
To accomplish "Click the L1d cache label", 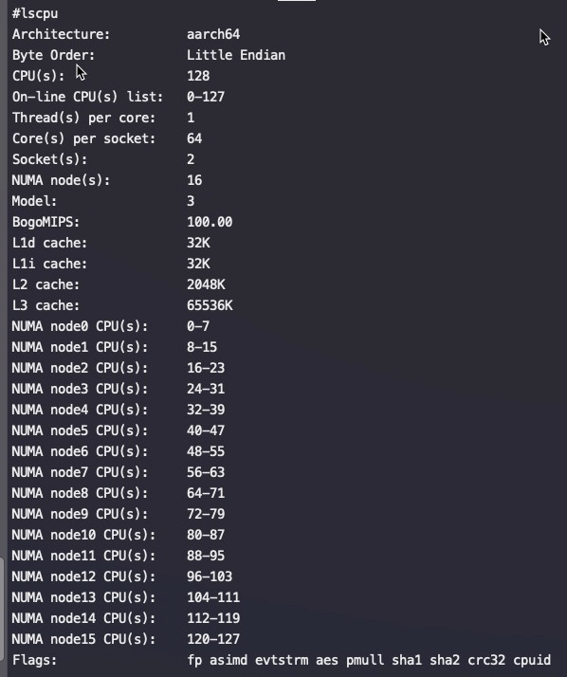I will pos(49,243).
